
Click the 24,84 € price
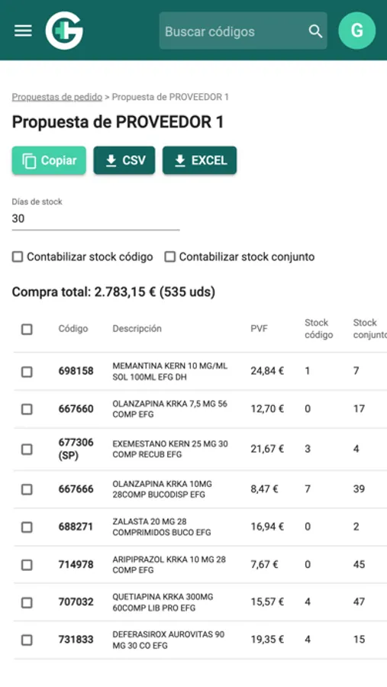click(267, 371)
